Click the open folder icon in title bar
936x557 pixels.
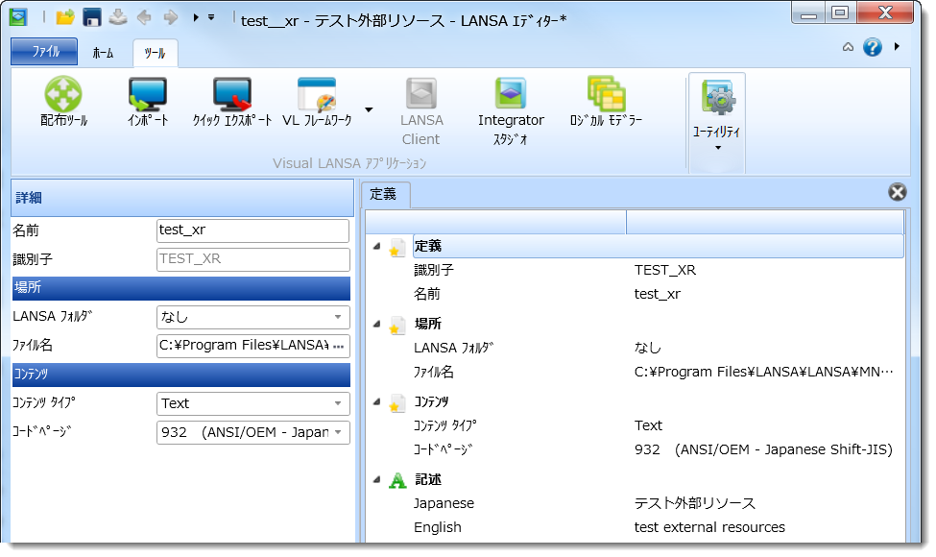(x=65, y=18)
